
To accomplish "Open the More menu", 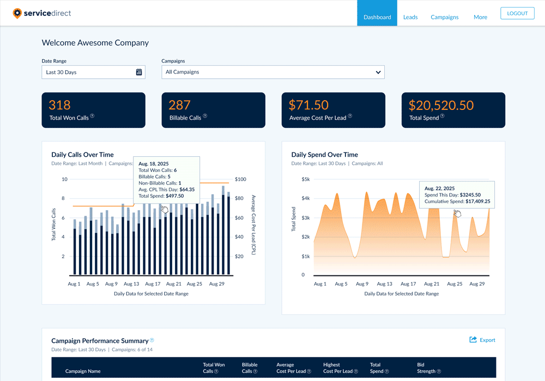I will (x=480, y=17).
